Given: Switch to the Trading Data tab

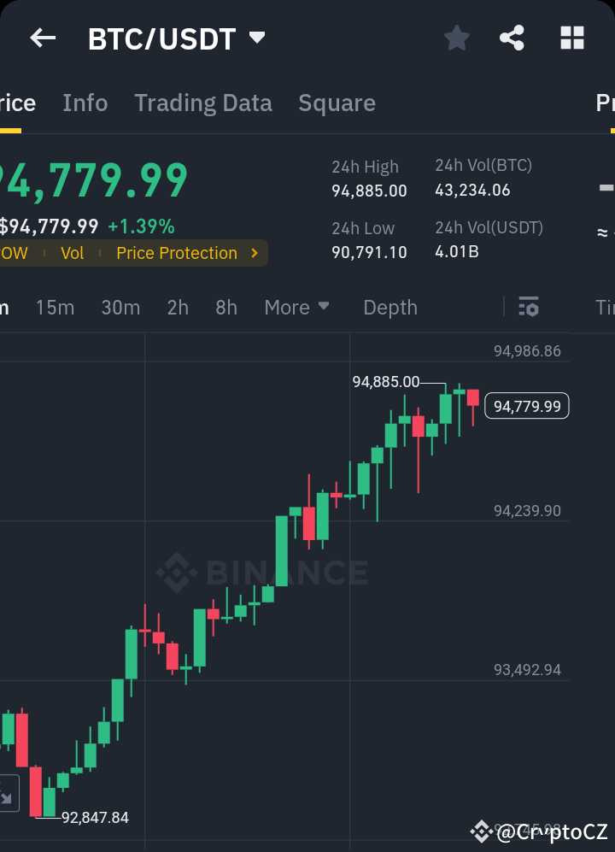Looking at the screenshot, I should point(202,103).
